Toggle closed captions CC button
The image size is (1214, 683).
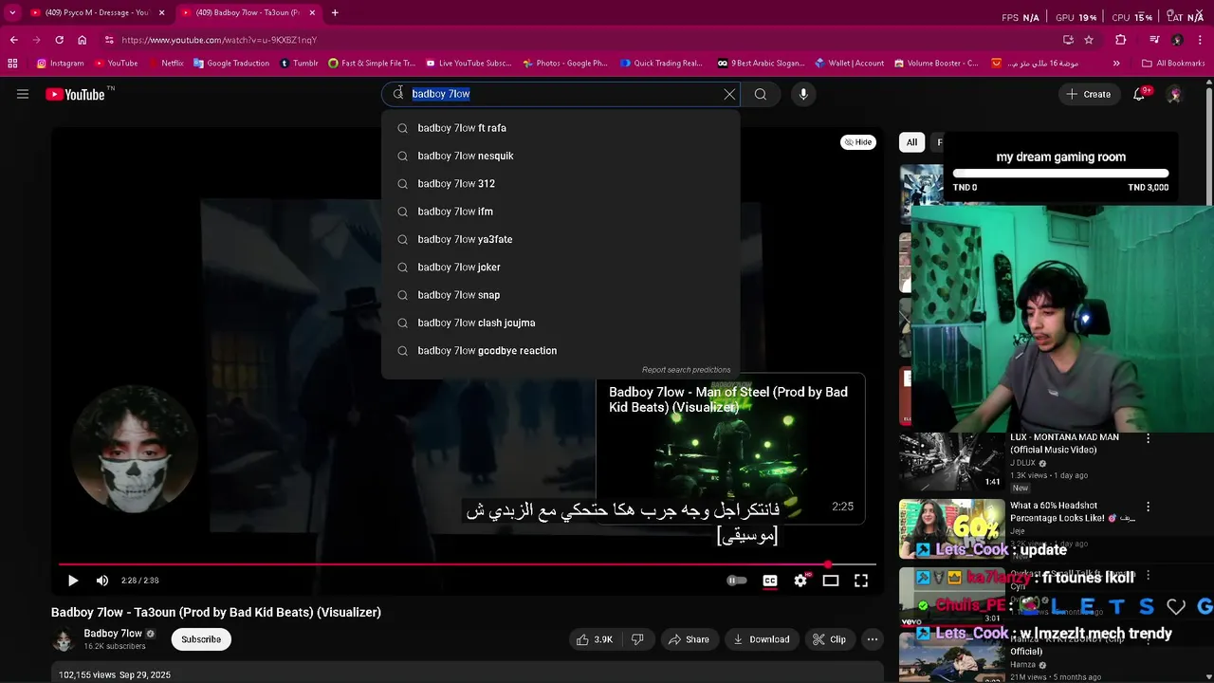(770, 581)
